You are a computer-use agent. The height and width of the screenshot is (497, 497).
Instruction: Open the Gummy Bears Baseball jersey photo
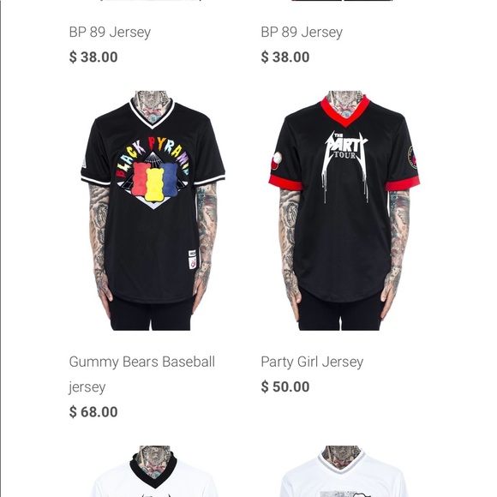[x=153, y=211]
